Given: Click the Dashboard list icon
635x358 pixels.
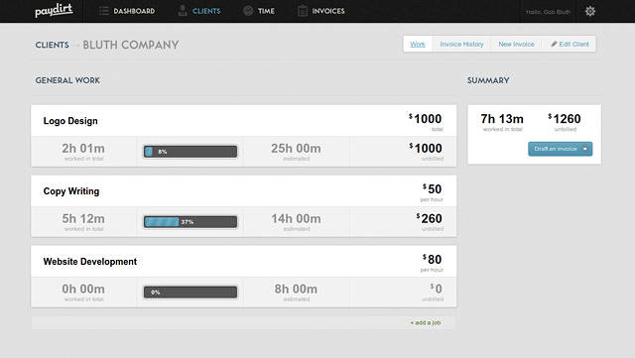Looking at the screenshot, I should click(103, 11).
